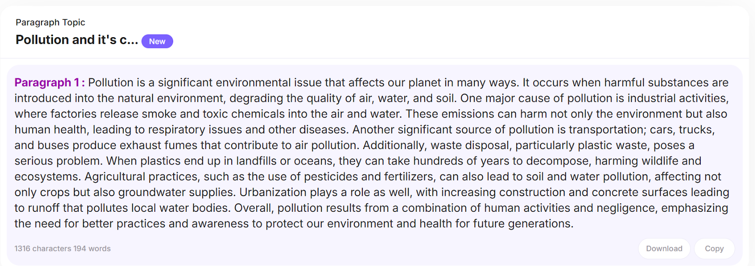Click the Download button
Image resolution: width=755 pixels, height=266 pixels.
click(664, 249)
